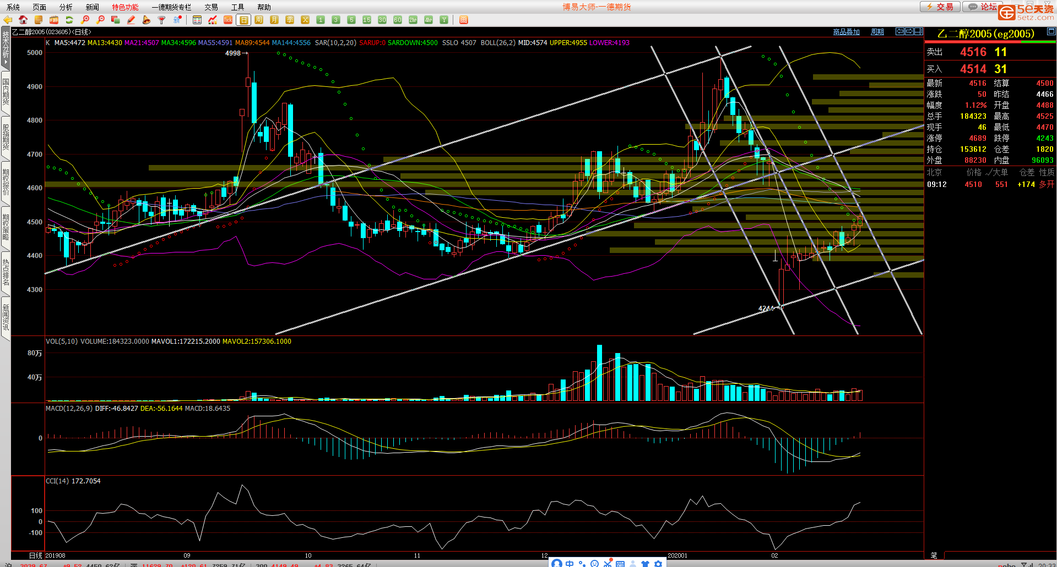Click the red-green buy/sell ratio bar

[x=990, y=41]
